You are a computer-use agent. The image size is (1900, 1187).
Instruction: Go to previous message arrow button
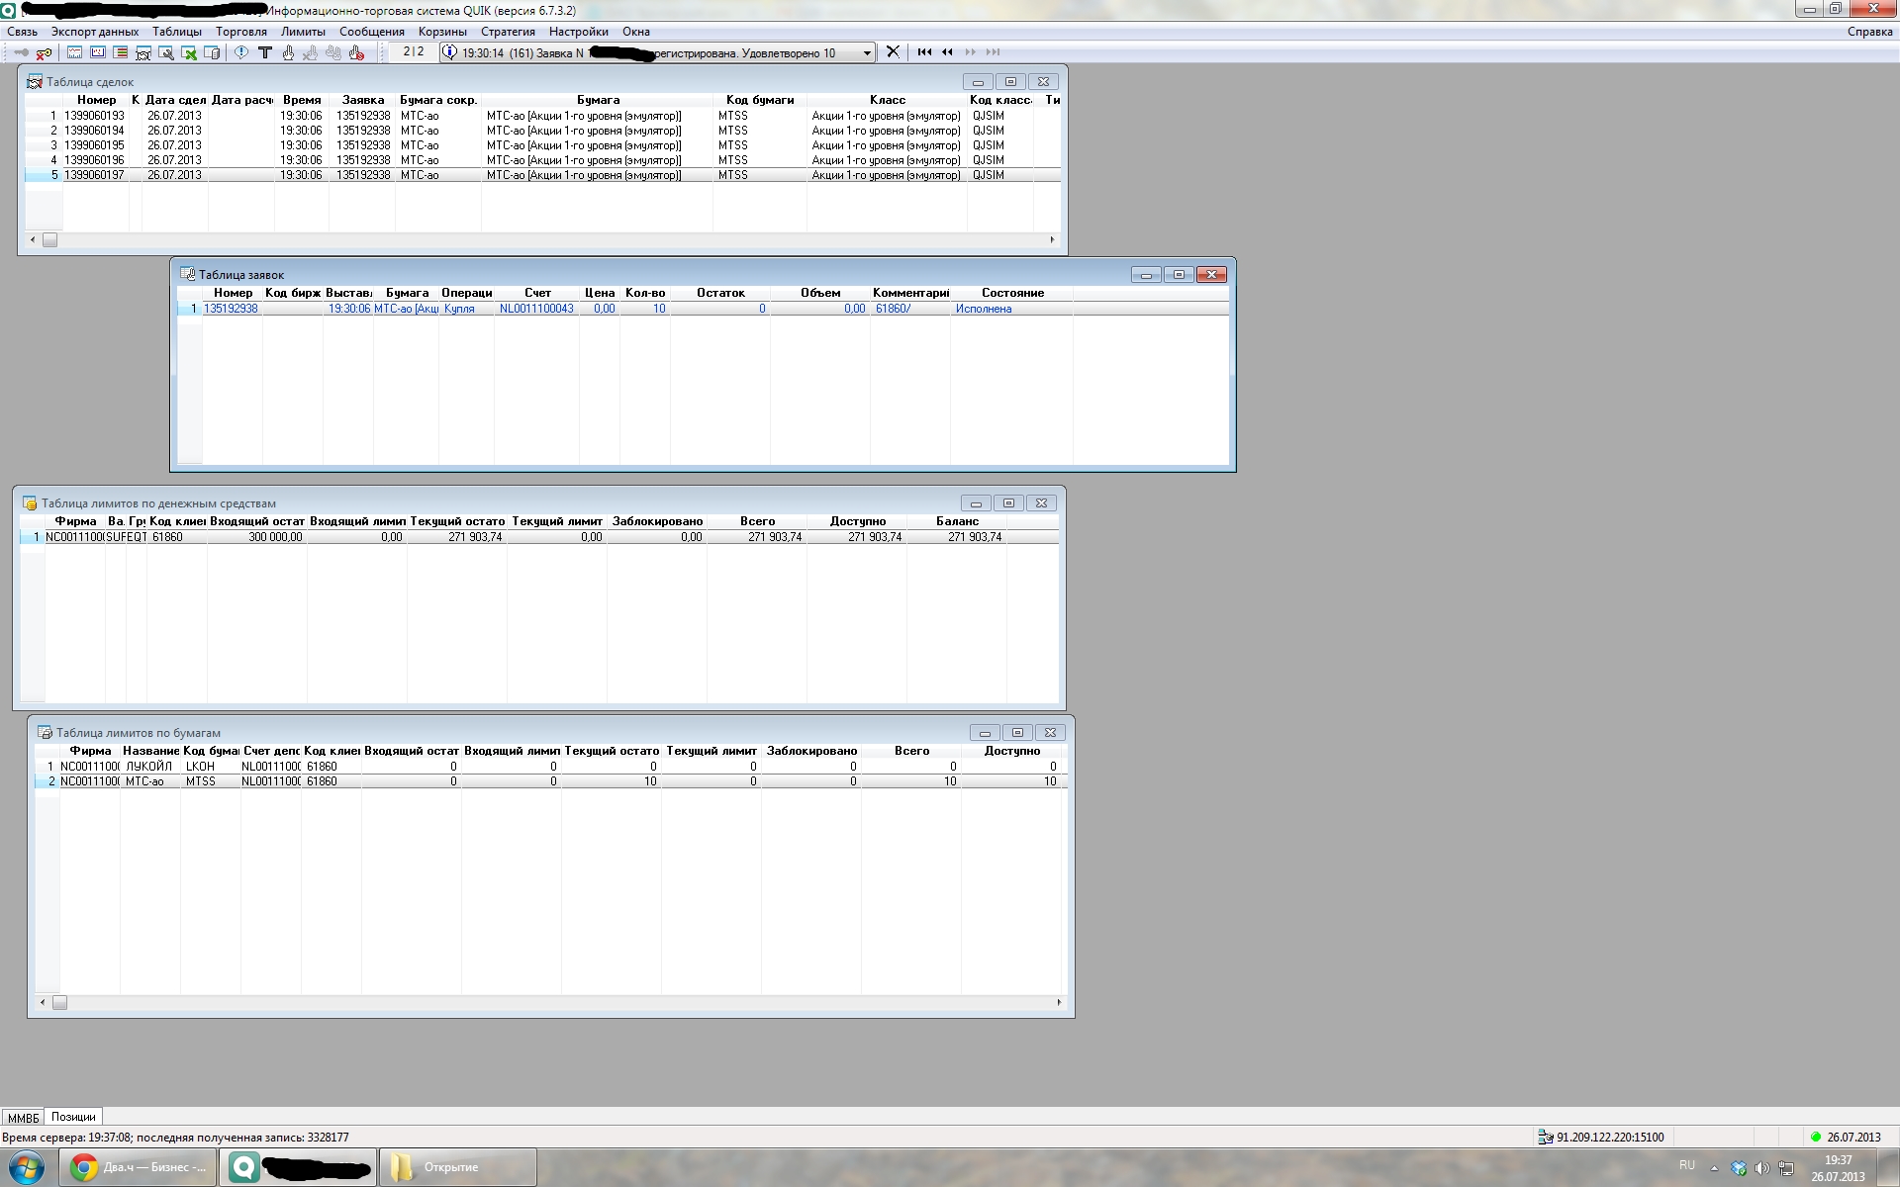coord(947,51)
